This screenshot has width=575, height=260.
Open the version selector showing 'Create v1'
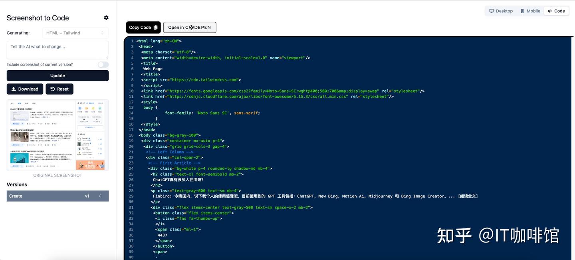pyautogui.click(x=57, y=196)
